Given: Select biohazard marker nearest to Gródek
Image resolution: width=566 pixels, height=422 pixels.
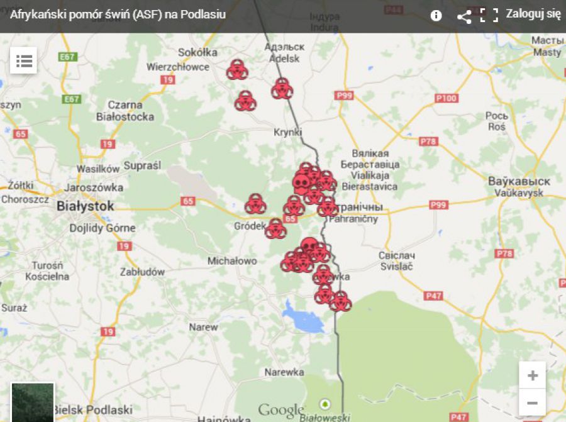Looking at the screenshot, I should coord(275,229).
